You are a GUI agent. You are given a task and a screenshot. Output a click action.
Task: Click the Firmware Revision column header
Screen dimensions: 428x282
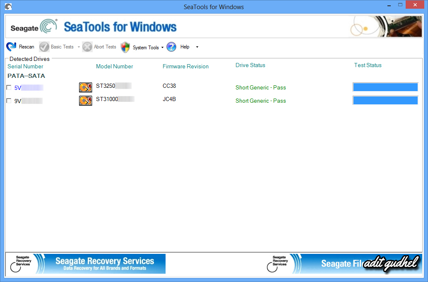click(x=185, y=66)
